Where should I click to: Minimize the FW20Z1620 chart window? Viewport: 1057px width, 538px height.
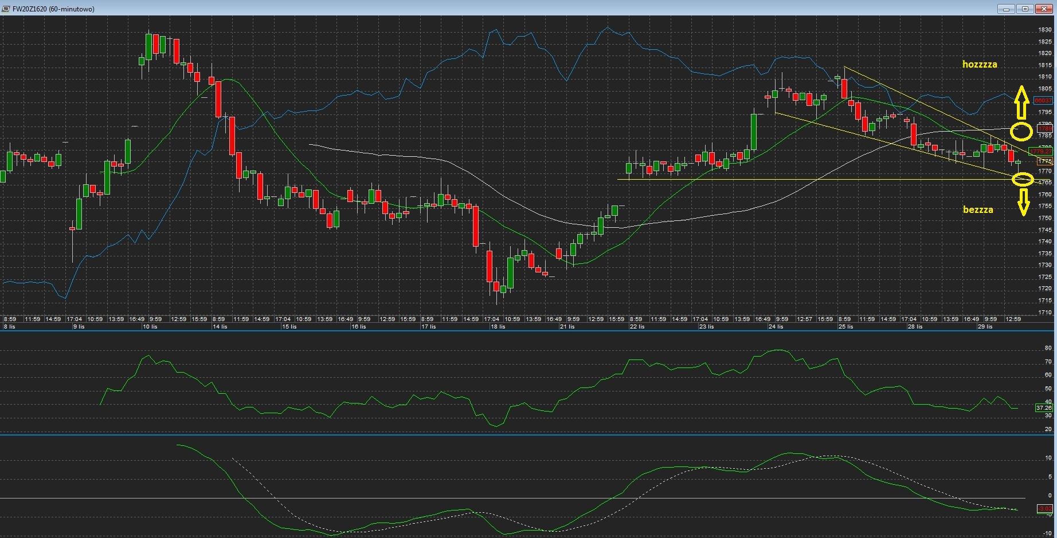1006,9
